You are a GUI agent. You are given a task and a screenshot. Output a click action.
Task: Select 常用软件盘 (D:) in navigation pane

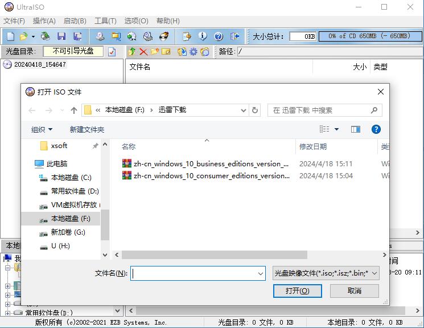point(75,191)
